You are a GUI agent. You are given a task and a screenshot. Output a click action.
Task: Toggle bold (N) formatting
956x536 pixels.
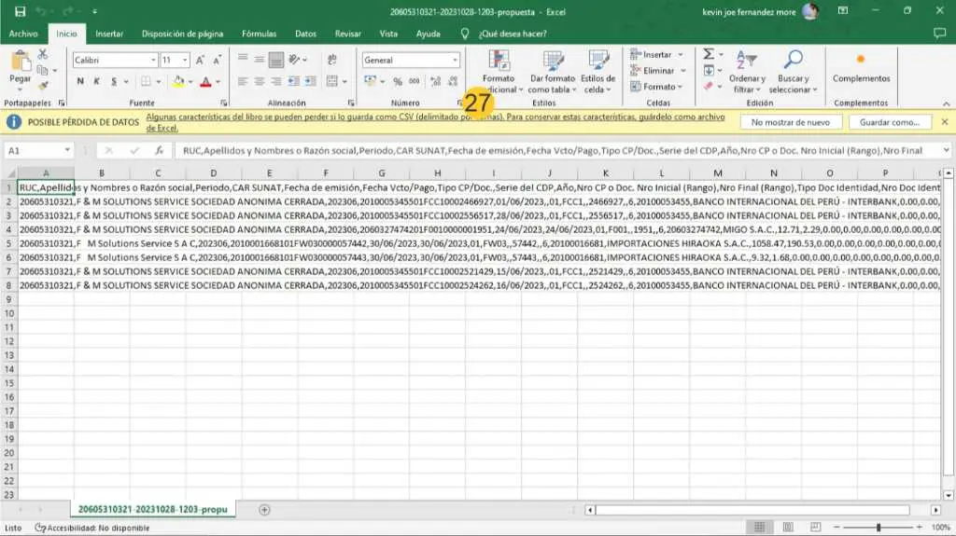(81, 81)
